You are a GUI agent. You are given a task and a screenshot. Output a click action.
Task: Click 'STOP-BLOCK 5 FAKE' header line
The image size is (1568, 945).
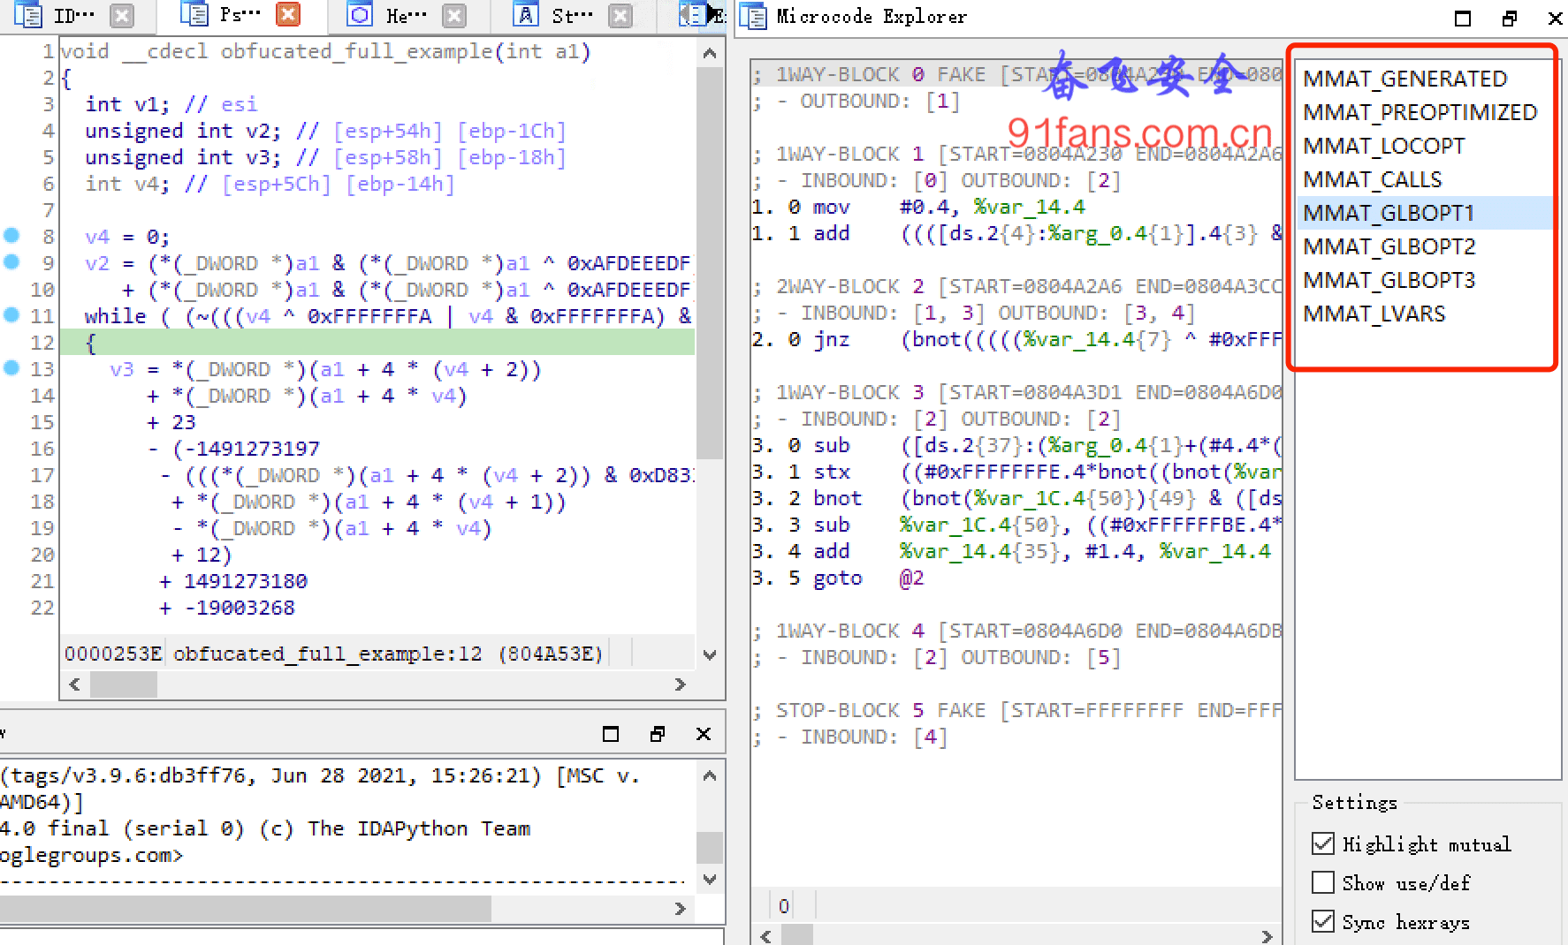(x=1016, y=710)
